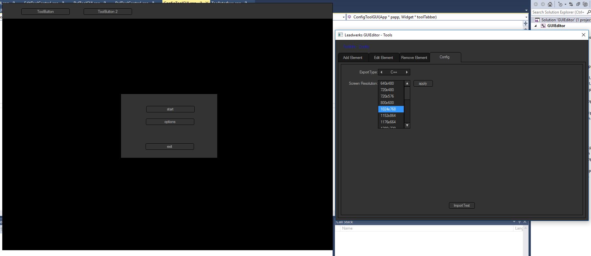Open the ConfigToolGUI member dropdown

pyautogui.click(x=526, y=17)
